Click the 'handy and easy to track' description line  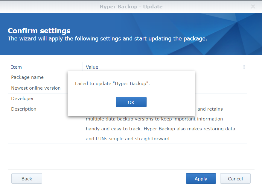(x=160, y=129)
